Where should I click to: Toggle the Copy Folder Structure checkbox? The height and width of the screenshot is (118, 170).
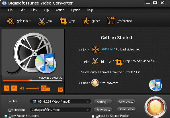(6, 116)
